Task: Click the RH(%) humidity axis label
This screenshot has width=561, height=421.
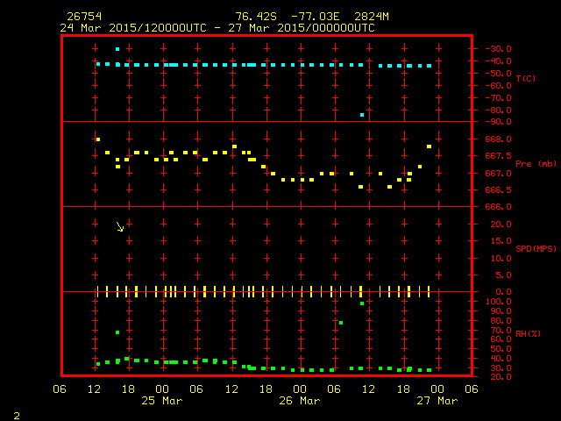Action: (528, 333)
